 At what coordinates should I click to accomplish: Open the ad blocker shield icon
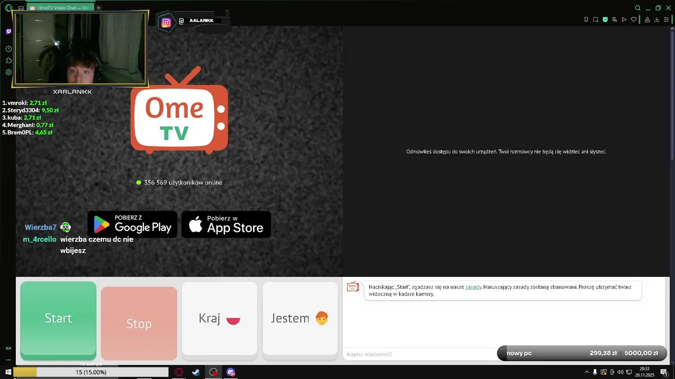[605, 19]
